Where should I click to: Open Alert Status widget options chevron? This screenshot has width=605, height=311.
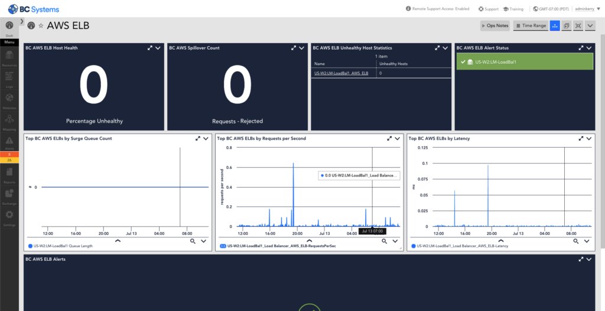pyautogui.click(x=589, y=48)
